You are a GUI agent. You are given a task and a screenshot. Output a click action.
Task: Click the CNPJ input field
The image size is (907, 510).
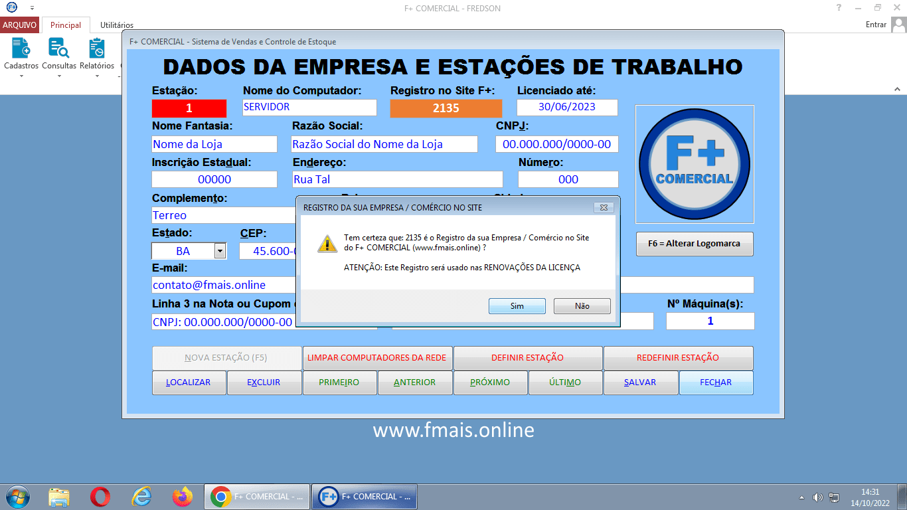(557, 144)
